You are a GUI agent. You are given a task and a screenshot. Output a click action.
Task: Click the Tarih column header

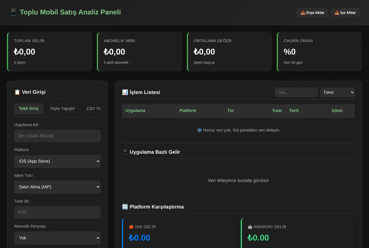[x=294, y=110]
